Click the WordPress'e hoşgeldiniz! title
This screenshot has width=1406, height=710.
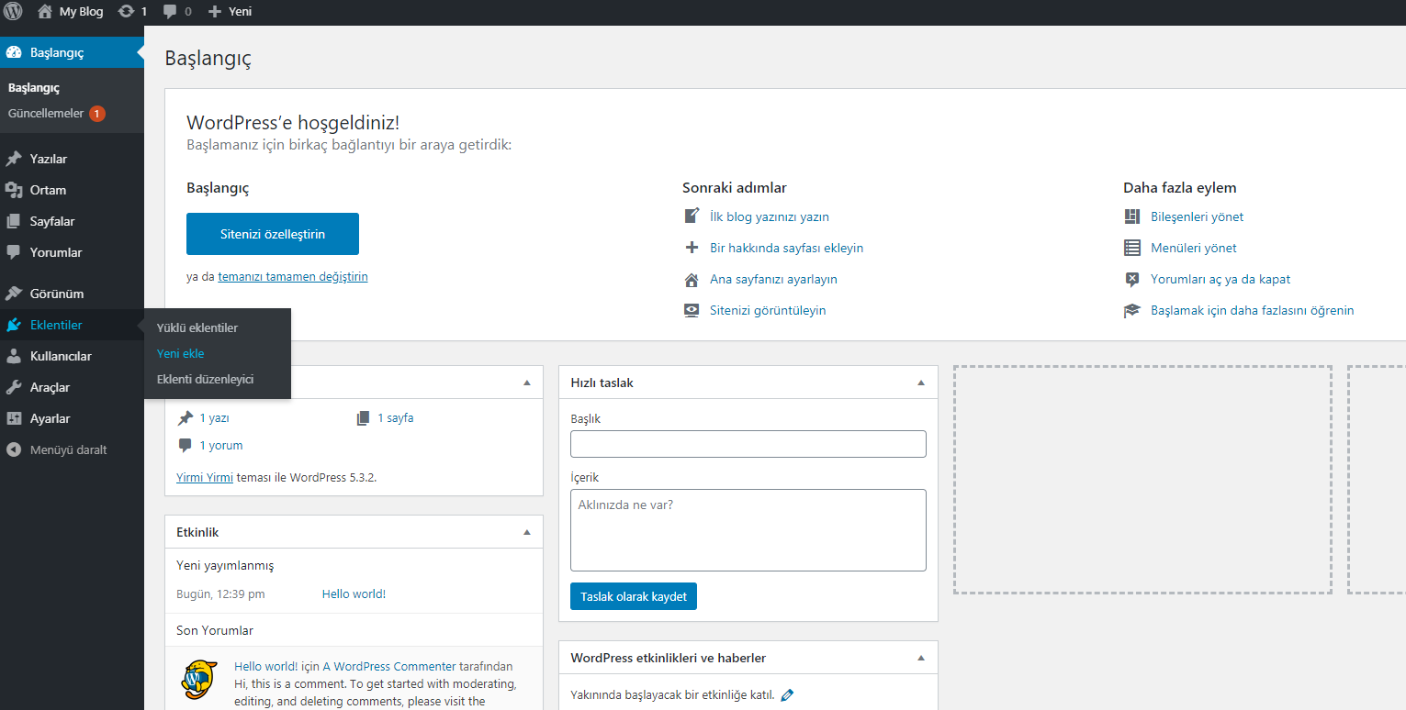point(293,123)
